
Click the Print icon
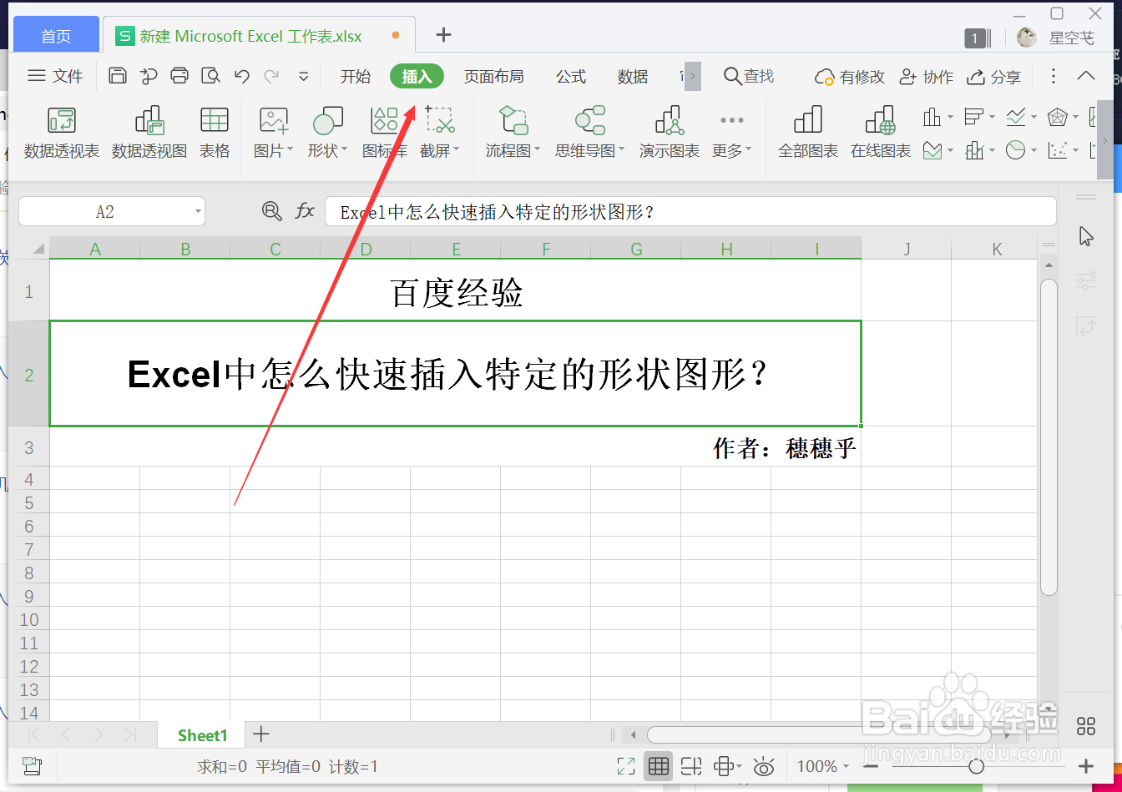pyautogui.click(x=179, y=76)
